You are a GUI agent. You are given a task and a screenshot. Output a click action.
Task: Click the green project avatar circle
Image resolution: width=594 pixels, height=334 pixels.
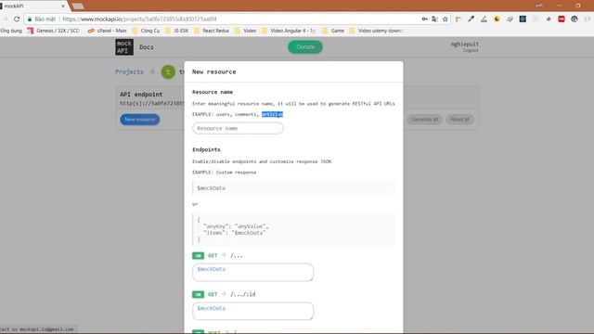tap(168, 72)
